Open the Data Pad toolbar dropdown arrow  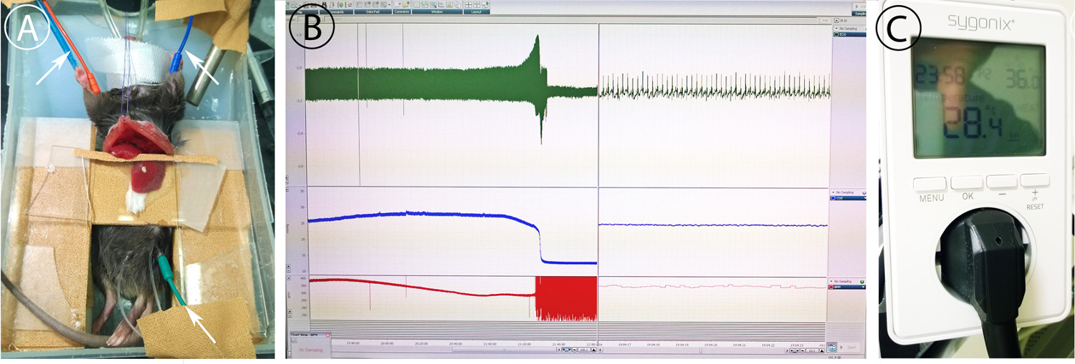389,5
